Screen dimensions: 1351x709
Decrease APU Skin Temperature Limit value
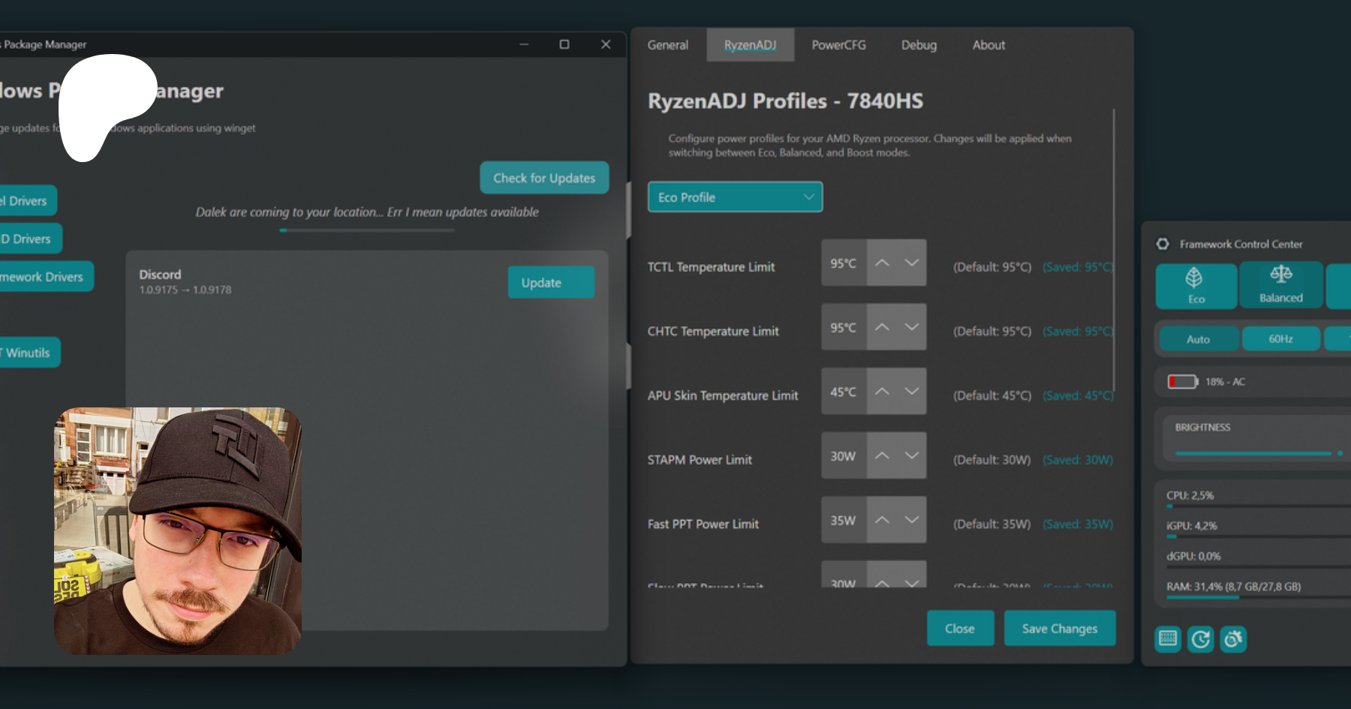pyautogui.click(x=911, y=391)
